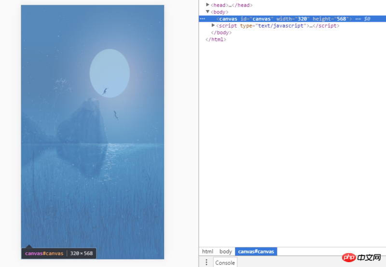This screenshot has height=267, width=386.
Task: Select canvas#canvas breadcrumb item
Action: 256,252
